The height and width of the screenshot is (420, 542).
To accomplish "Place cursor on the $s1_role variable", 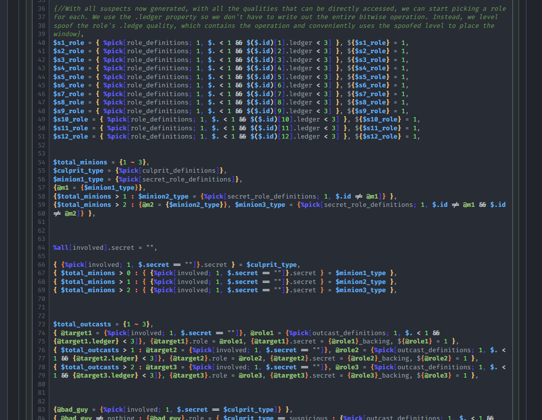I will (68, 43).
